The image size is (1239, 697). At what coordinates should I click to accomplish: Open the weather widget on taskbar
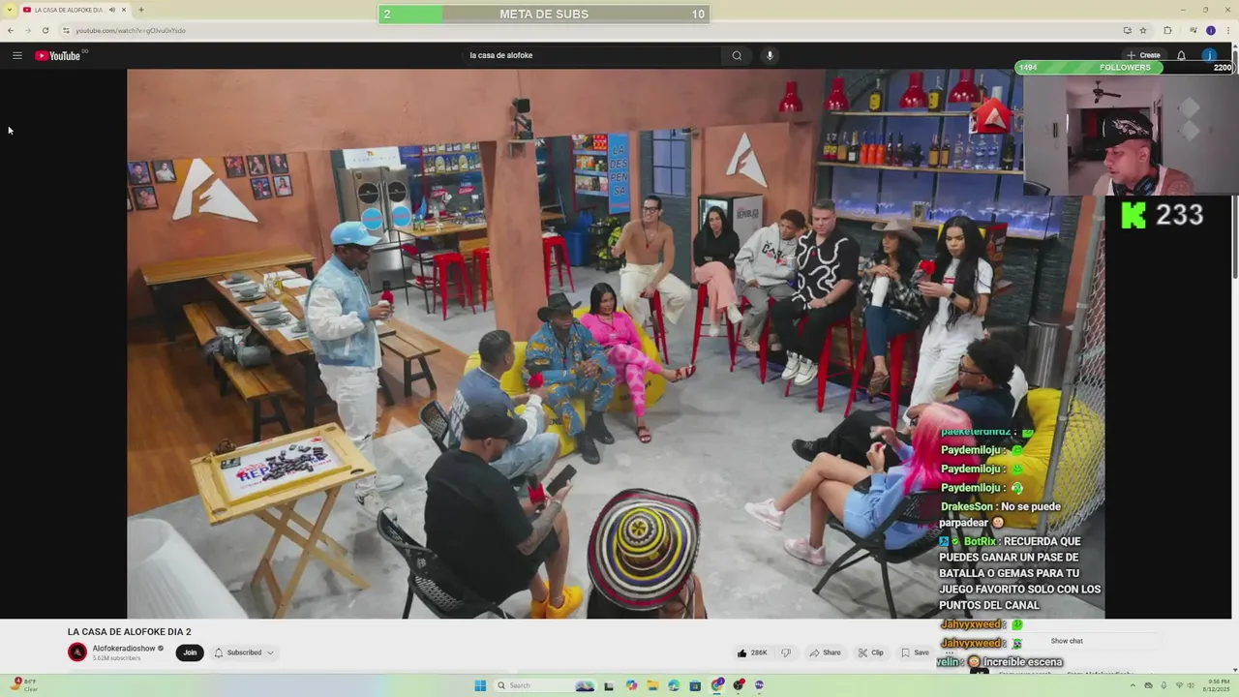click(24, 685)
